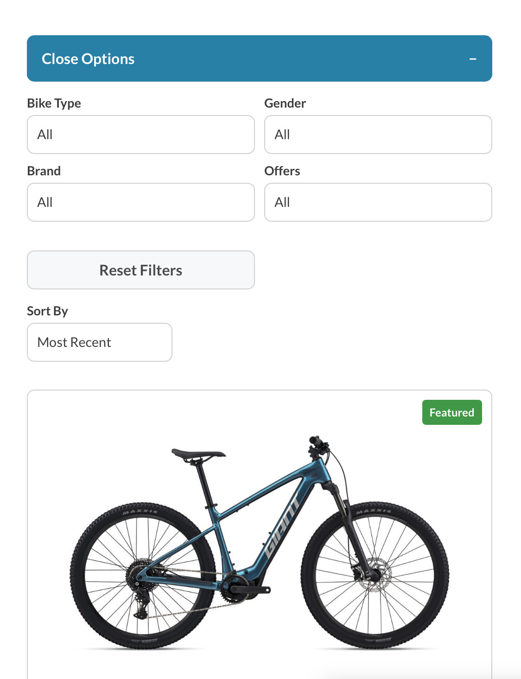521x679 pixels.
Task: Click the bike's front wheel
Action: click(x=375, y=575)
